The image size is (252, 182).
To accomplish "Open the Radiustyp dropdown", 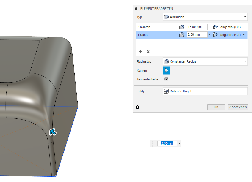I will (x=245, y=61).
